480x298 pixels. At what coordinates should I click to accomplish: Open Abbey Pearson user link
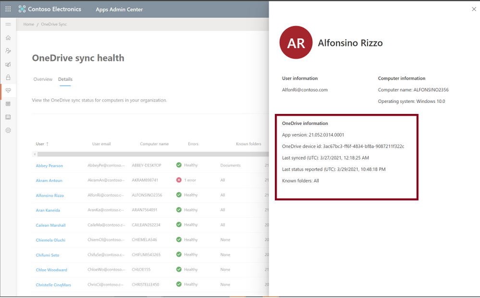pos(49,166)
